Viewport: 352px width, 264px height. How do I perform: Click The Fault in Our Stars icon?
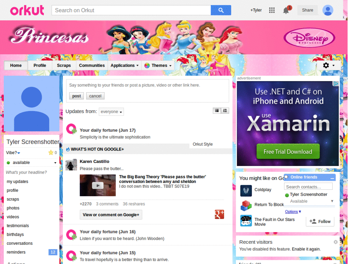246,220
